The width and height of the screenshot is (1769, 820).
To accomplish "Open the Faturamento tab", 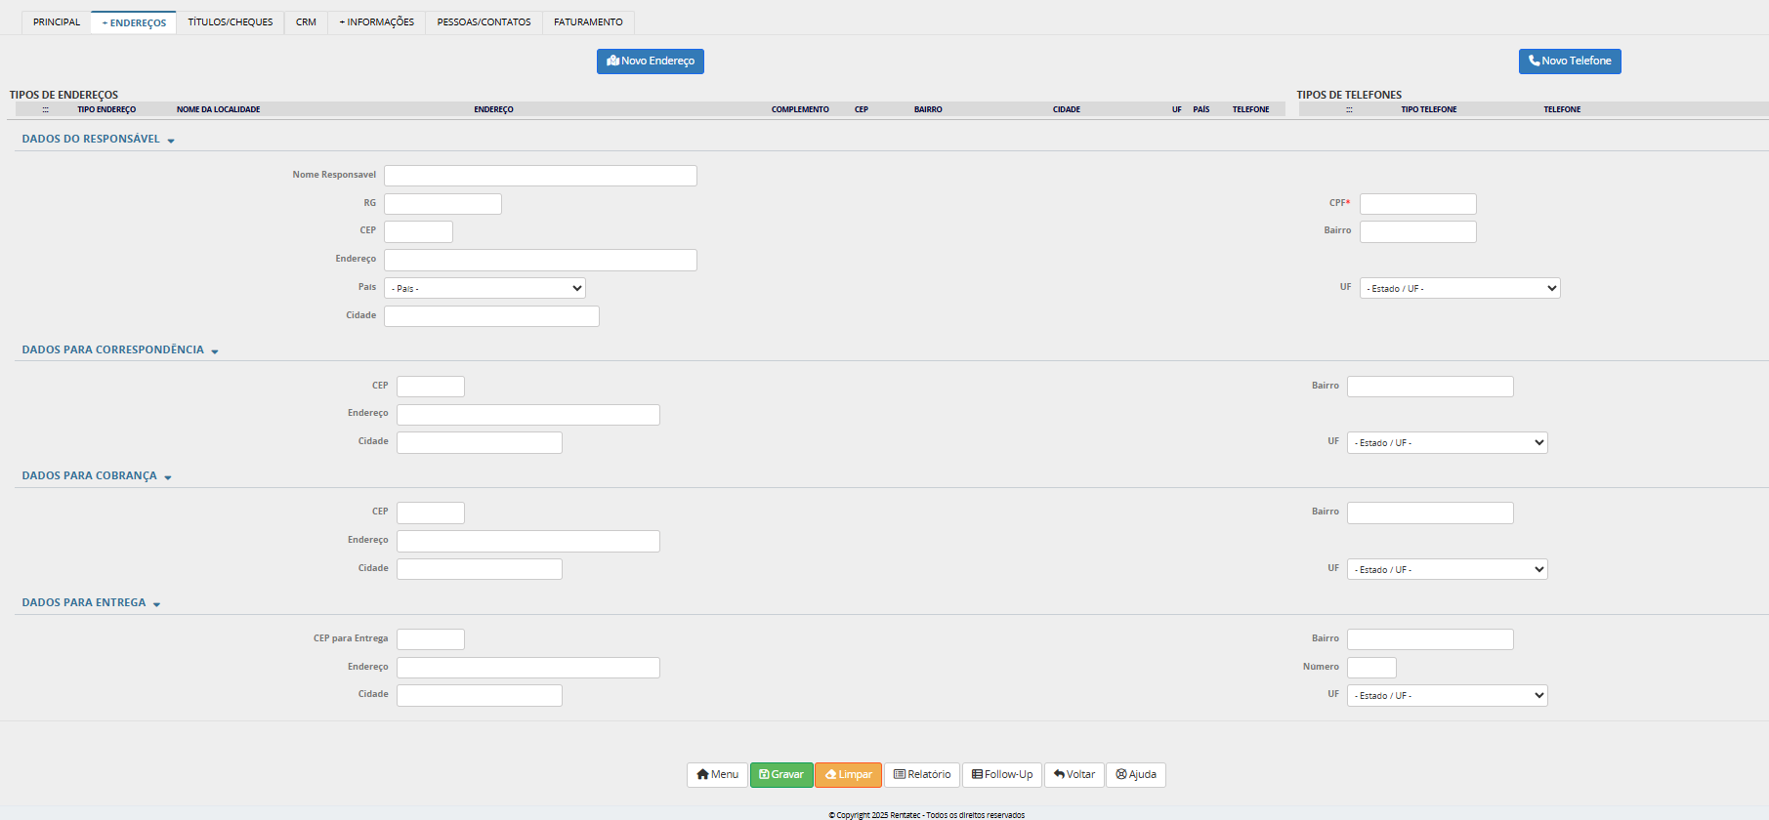I will [588, 22].
